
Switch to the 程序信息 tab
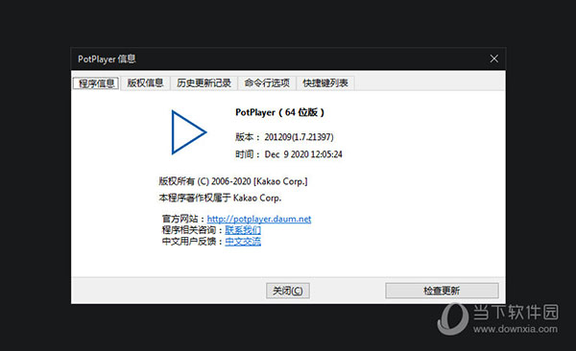(96, 83)
